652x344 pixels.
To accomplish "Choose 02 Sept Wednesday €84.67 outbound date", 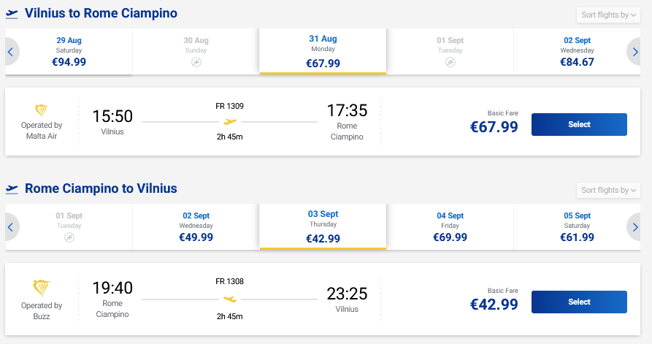I will point(577,51).
